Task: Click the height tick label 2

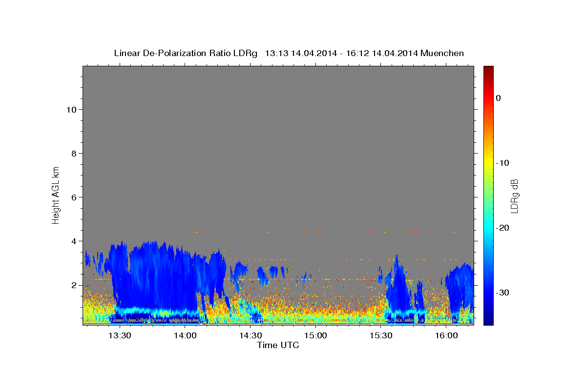Action: pos(74,285)
